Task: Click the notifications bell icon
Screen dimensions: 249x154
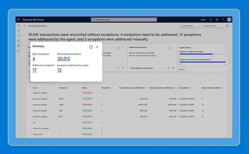Action: click(x=211, y=19)
